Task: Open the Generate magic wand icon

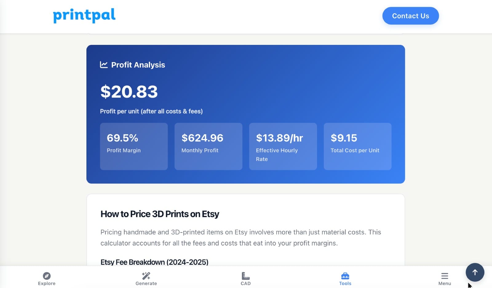Action: 146,275
